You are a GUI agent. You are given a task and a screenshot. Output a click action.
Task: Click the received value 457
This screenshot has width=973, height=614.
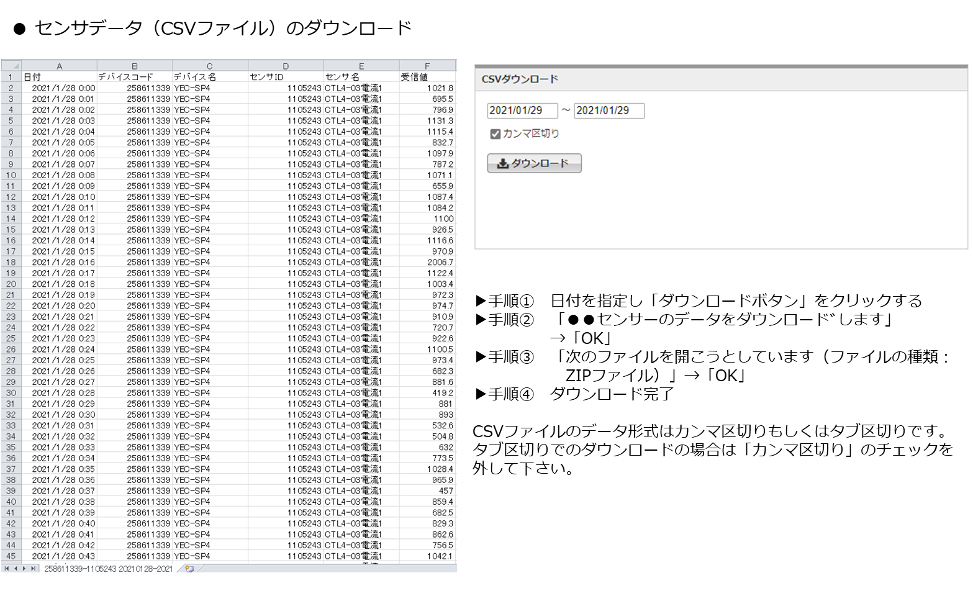tap(427, 490)
